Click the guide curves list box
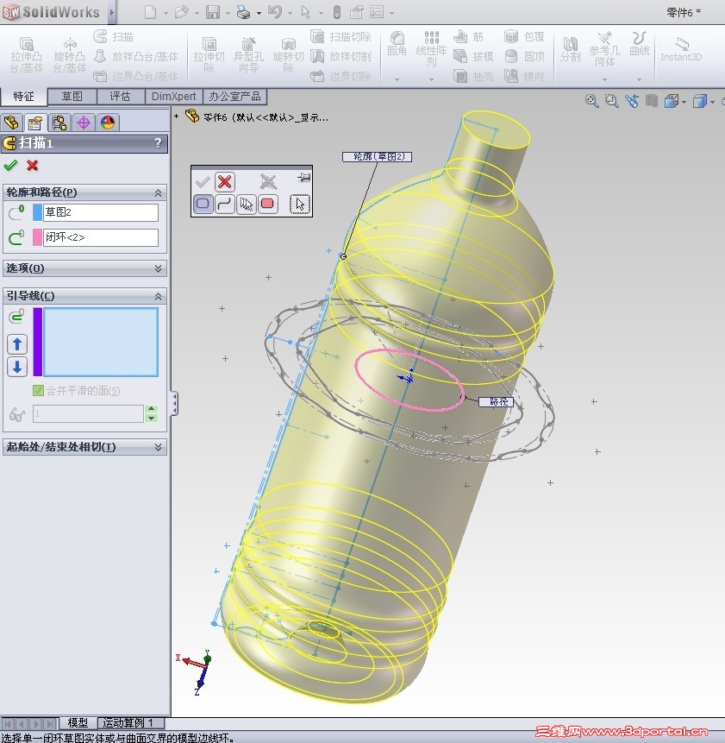725x743 pixels. (x=101, y=342)
